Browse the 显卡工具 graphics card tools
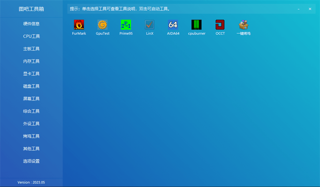 coord(31,73)
